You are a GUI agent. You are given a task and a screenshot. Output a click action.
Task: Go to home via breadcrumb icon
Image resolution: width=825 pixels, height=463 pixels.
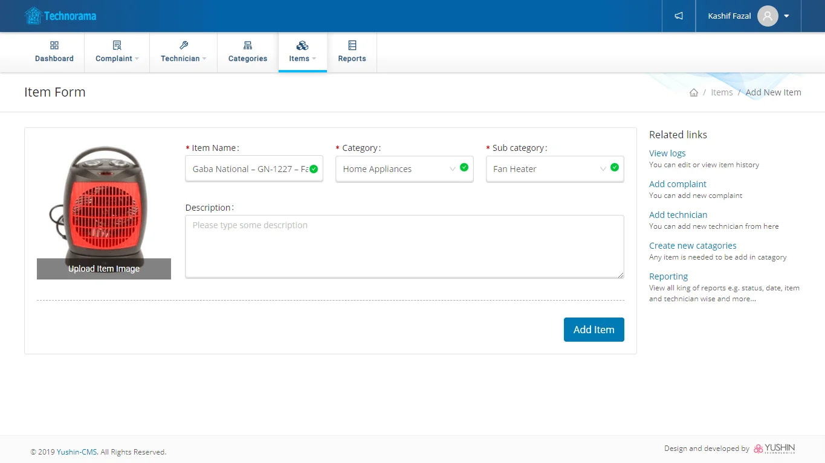tap(693, 92)
